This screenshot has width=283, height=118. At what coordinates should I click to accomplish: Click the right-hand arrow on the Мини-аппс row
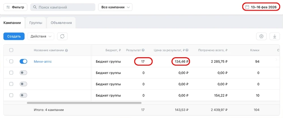tap(276, 60)
